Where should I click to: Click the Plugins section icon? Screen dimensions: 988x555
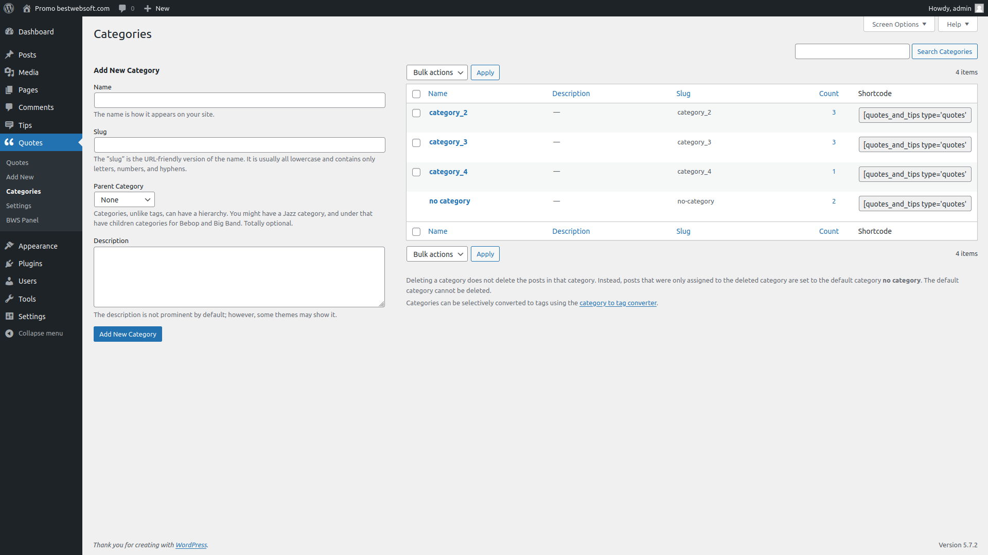click(x=10, y=263)
